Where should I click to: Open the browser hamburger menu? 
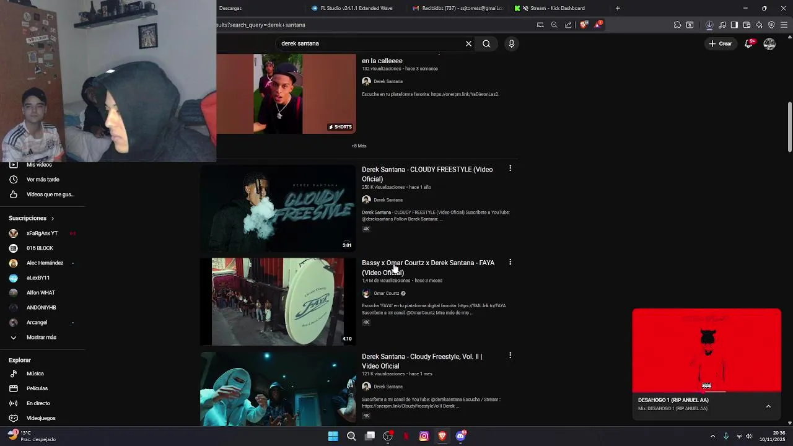784,25
